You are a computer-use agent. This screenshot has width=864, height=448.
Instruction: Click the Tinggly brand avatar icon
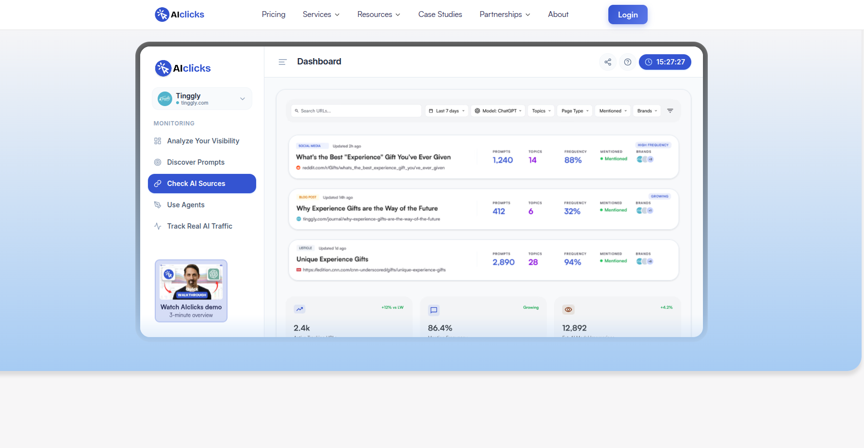coord(165,99)
